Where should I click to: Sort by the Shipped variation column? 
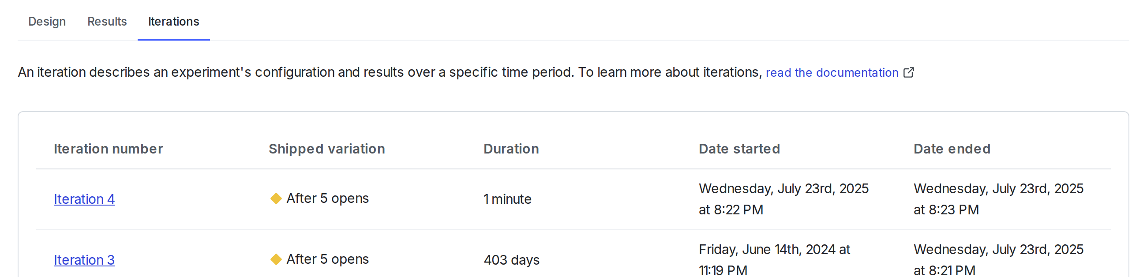326,149
